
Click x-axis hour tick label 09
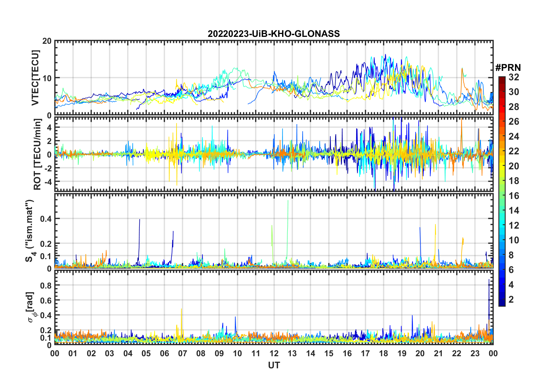[219, 353]
